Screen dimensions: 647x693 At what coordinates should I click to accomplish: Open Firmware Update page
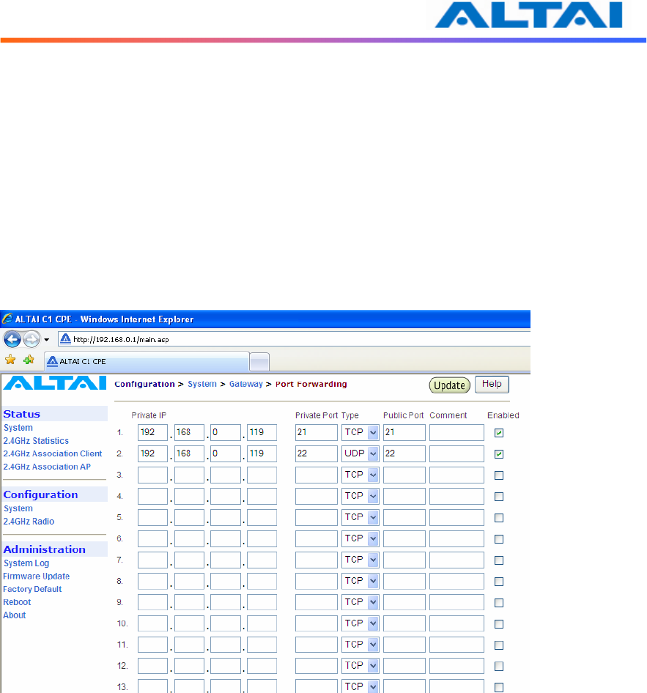[x=36, y=577]
